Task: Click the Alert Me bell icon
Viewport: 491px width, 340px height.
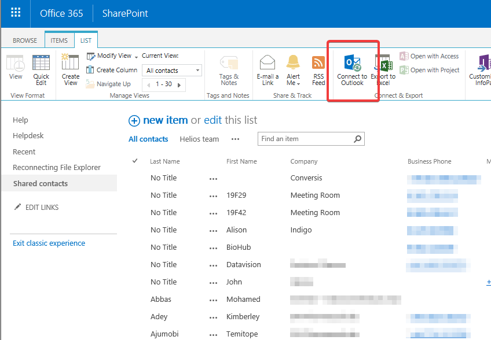Action: pyautogui.click(x=293, y=62)
